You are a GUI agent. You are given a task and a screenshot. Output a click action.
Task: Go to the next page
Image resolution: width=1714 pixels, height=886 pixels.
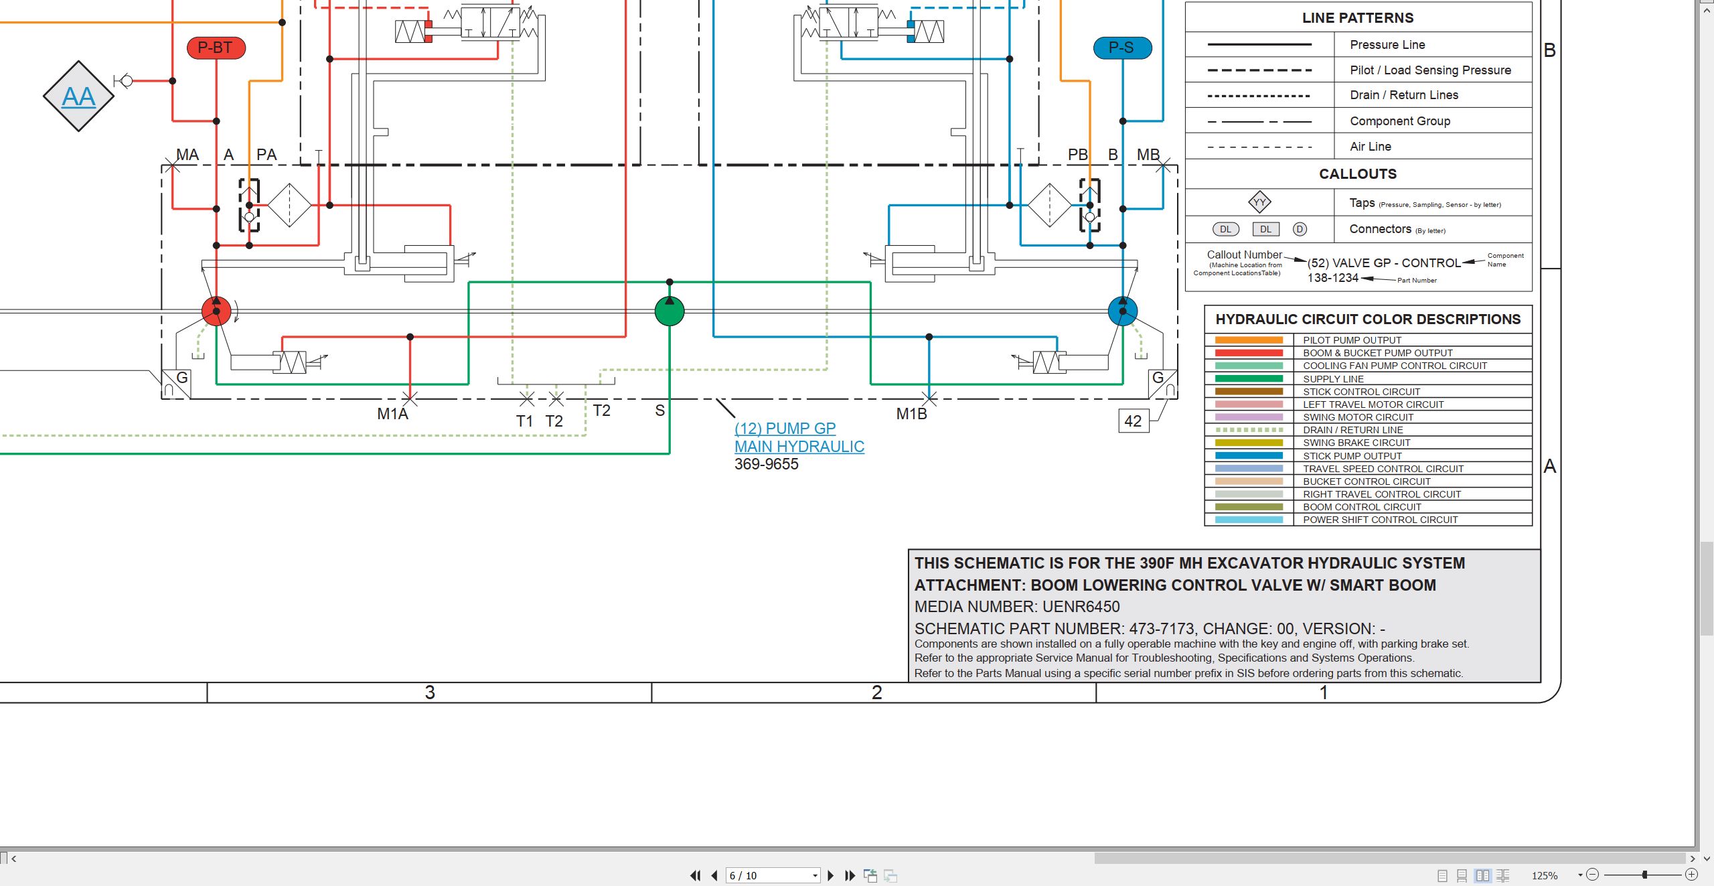(x=831, y=875)
